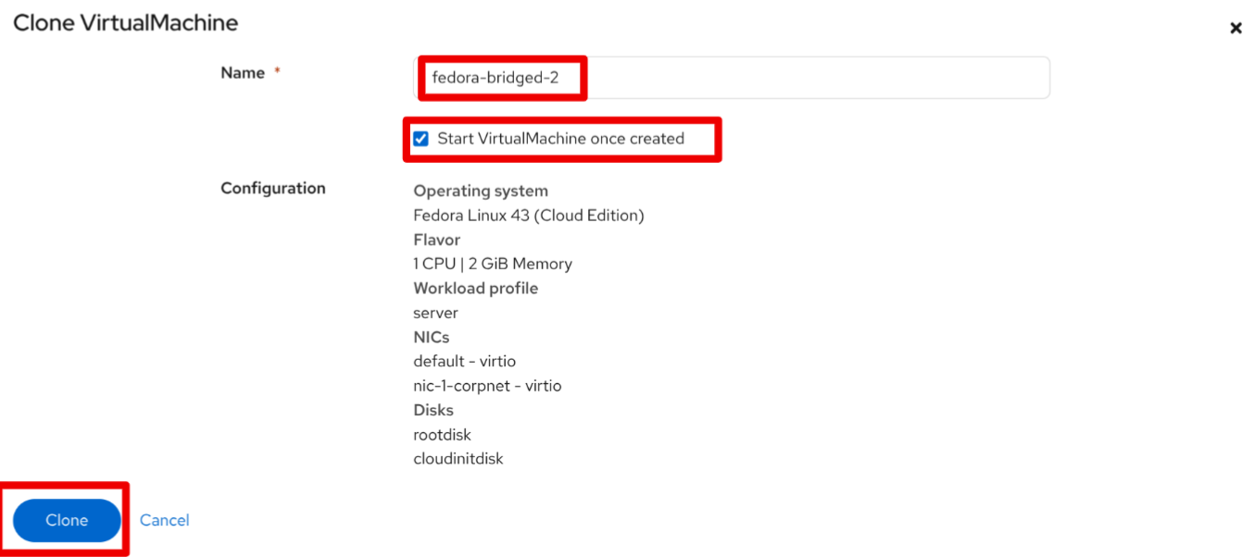
Task: Click the Clone VirtualMachine dialog title
Action: [125, 23]
